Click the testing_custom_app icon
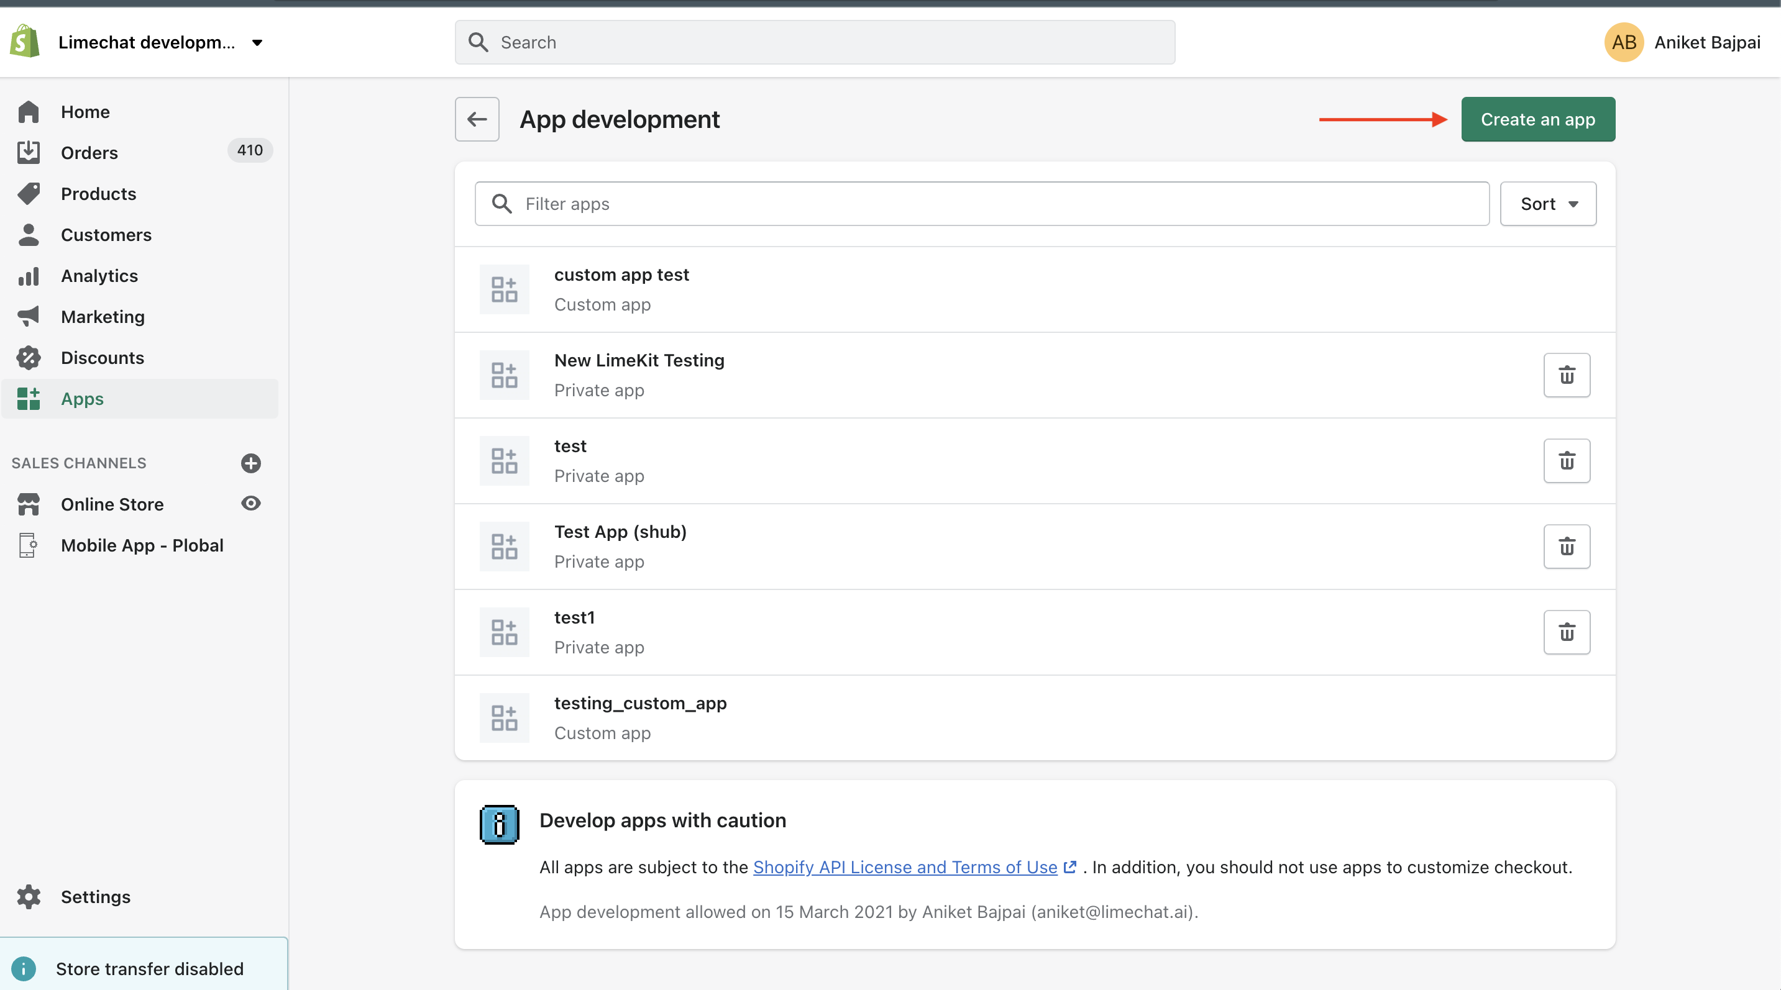 click(x=504, y=718)
